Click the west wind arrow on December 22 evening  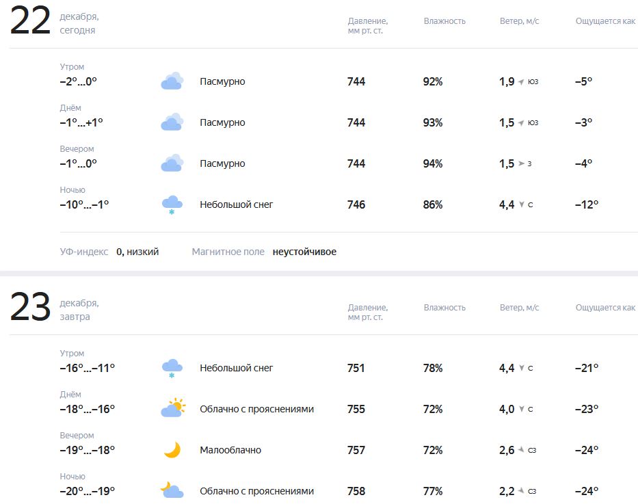pyautogui.click(x=521, y=163)
